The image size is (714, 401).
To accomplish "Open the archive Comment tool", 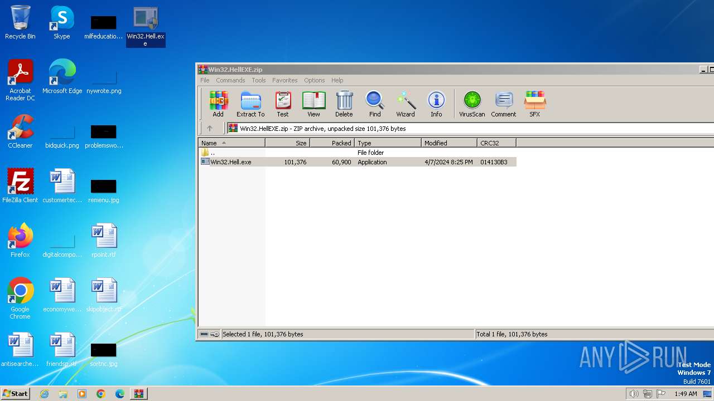I will coord(504,104).
